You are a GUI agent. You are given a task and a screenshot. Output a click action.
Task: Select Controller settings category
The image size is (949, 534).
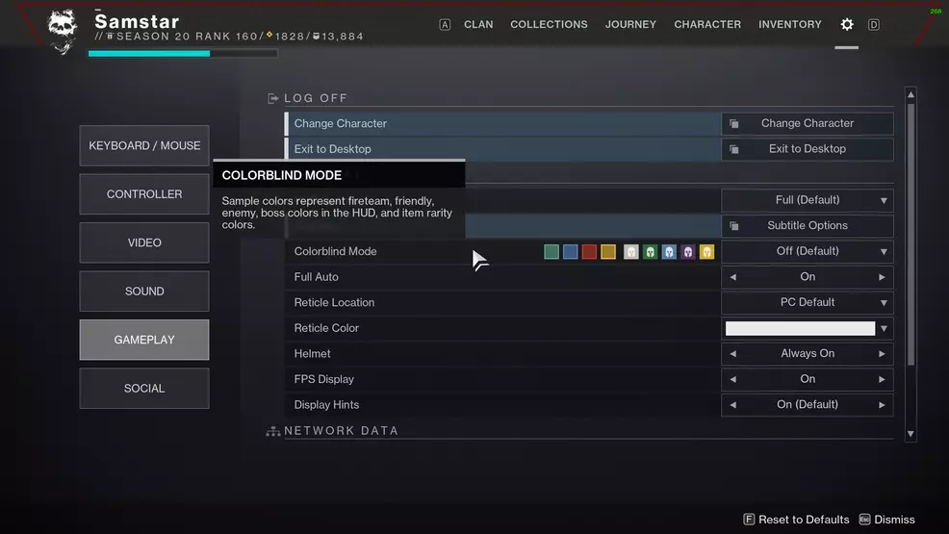pyautogui.click(x=144, y=194)
